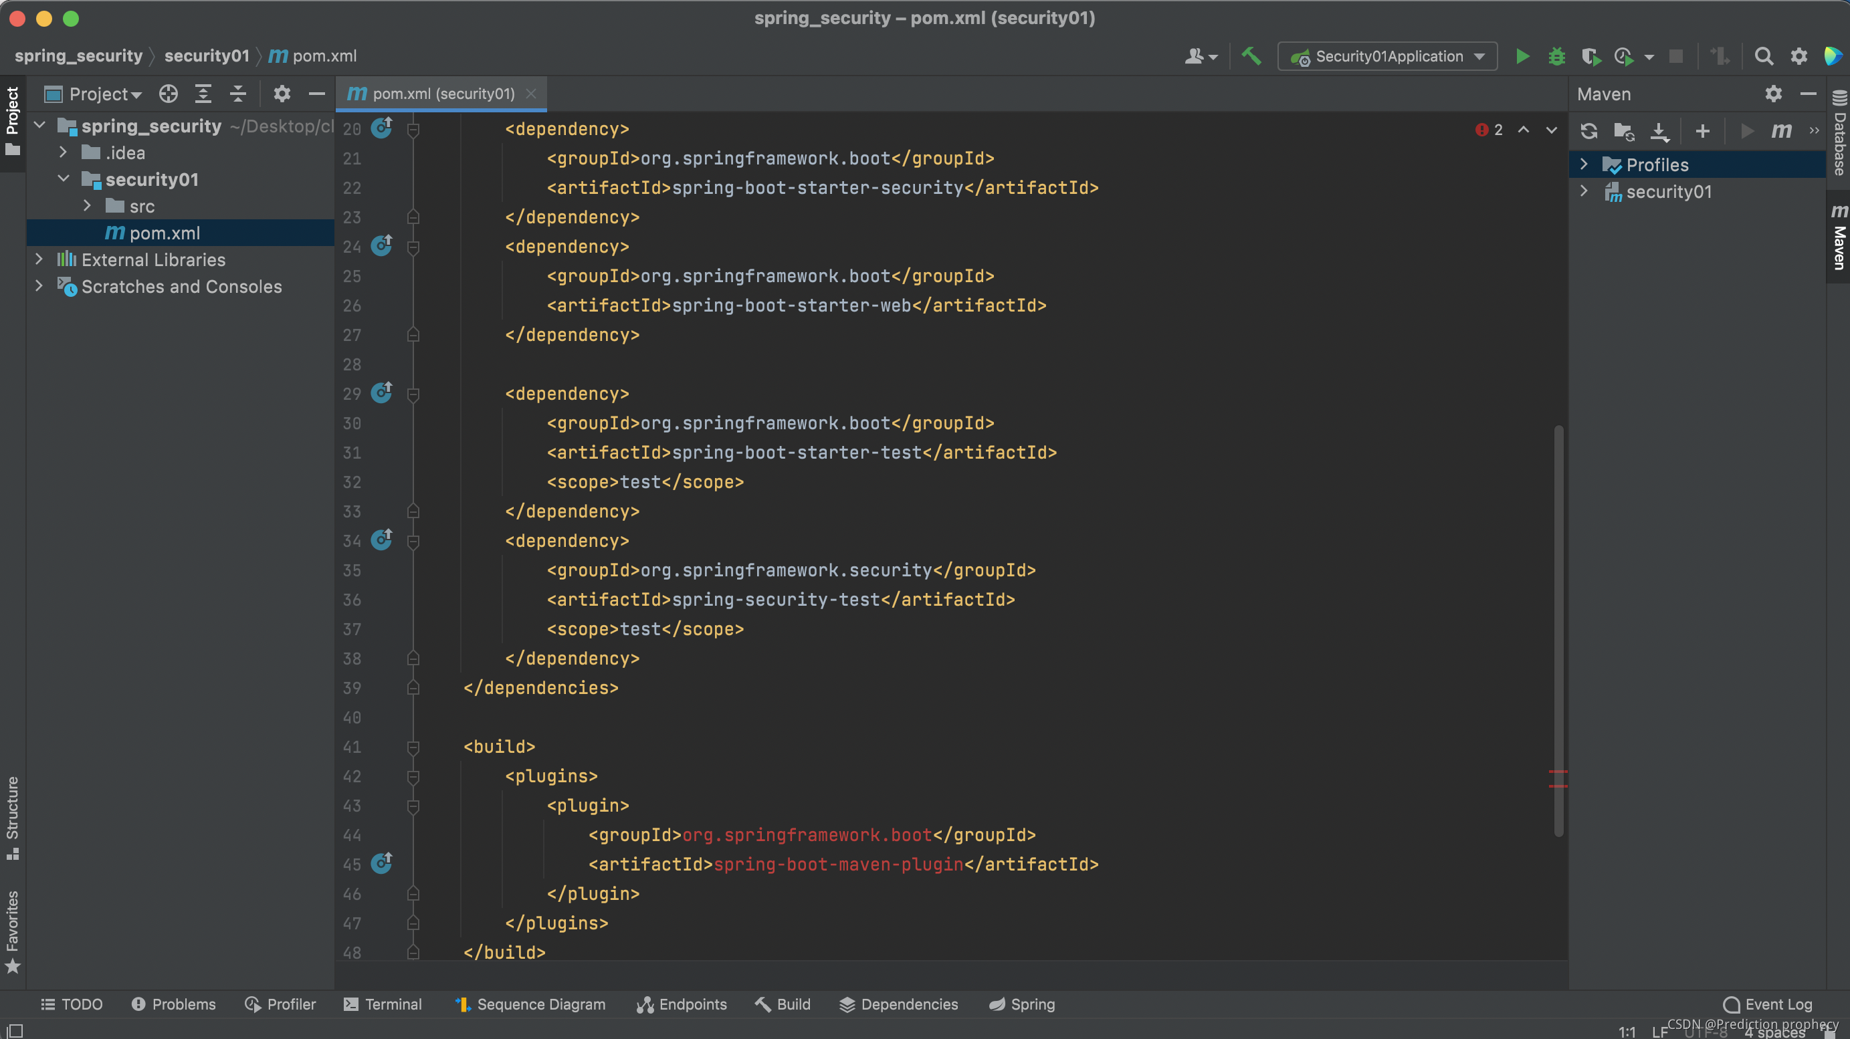
Task: Open the Security01Application run configuration dropdown
Action: click(x=1387, y=56)
